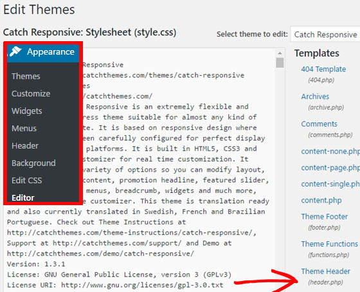The width and height of the screenshot is (360, 292).
Task: Open the Widgets submenu item
Action: (26, 111)
